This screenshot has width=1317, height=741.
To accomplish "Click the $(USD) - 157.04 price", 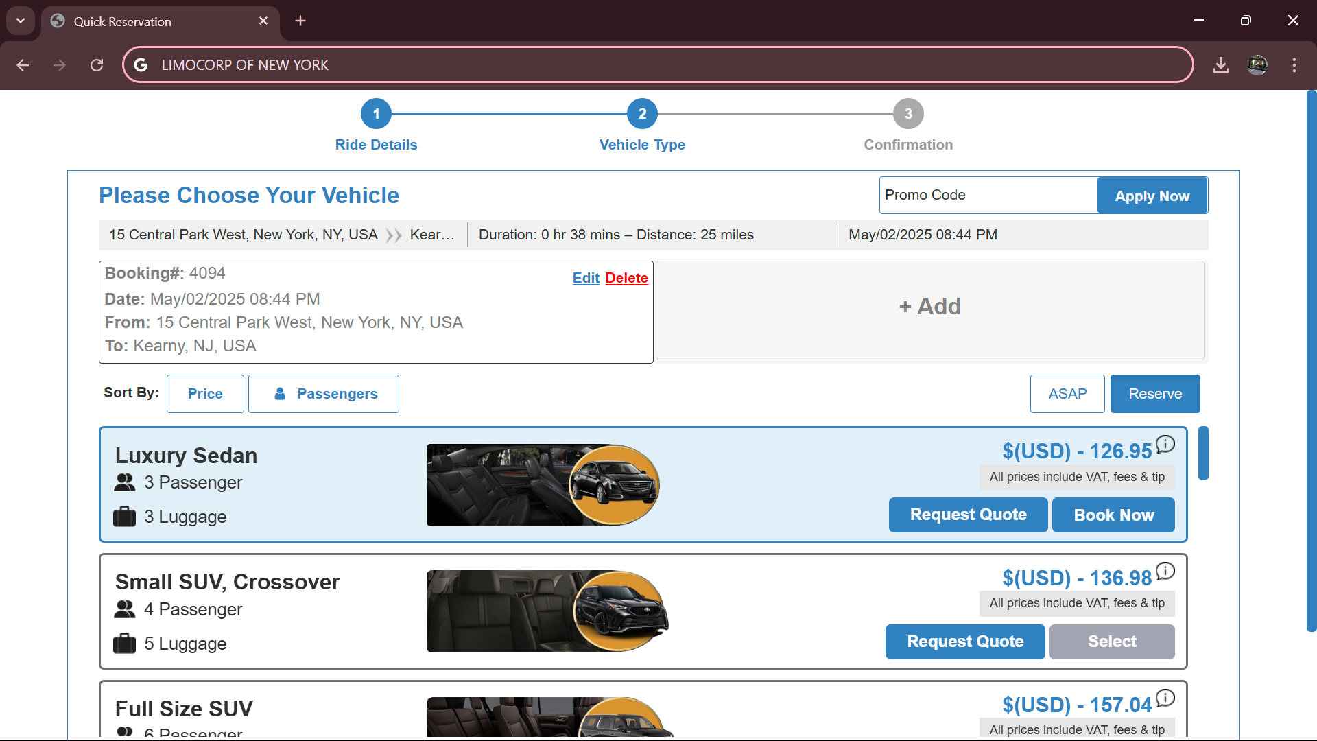I will (x=1077, y=705).
